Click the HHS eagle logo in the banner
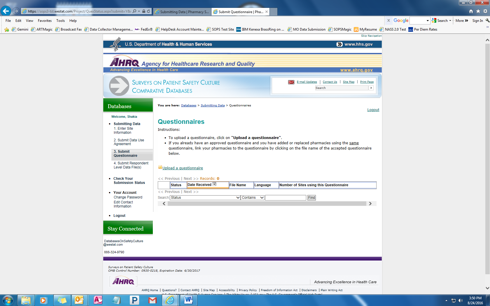Image resolution: width=490 pixels, height=306 pixels. (x=116, y=44)
